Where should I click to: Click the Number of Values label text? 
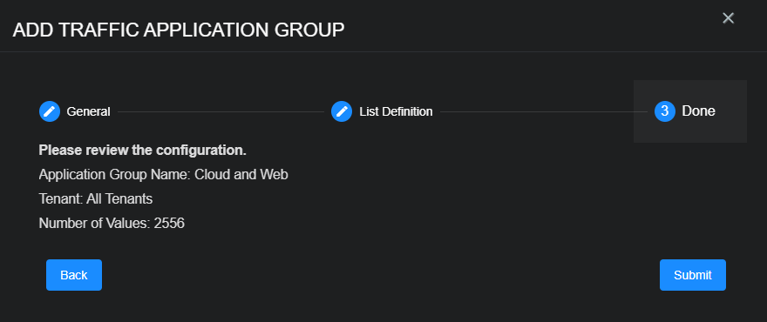click(x=94, y=224)
